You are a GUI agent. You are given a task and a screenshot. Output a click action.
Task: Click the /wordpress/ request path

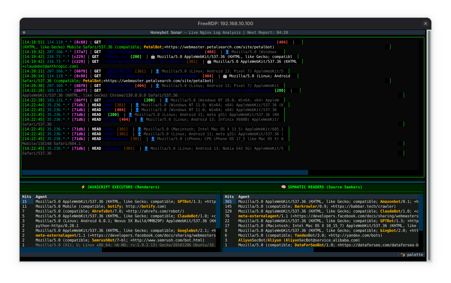115,139
